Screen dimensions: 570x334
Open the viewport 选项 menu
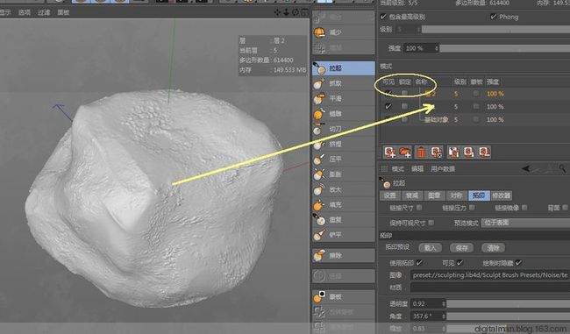[25, 12]
